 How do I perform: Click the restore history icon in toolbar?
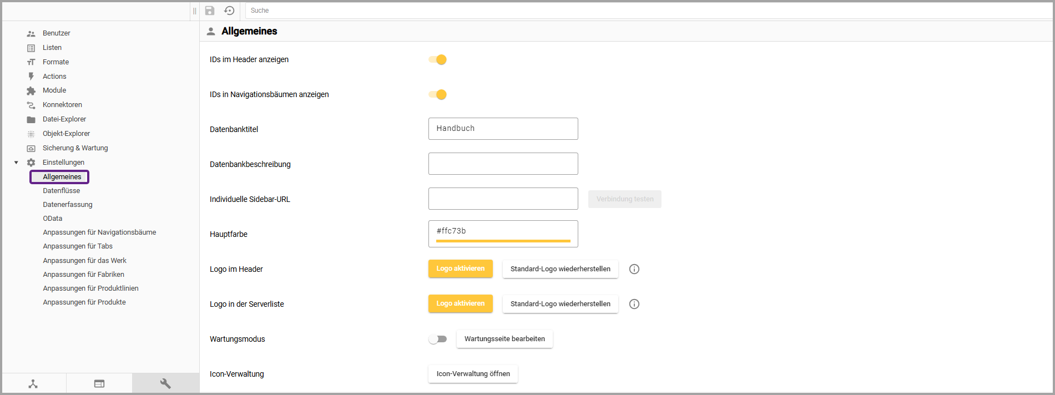pyautogui.click(x=229, y=11)
